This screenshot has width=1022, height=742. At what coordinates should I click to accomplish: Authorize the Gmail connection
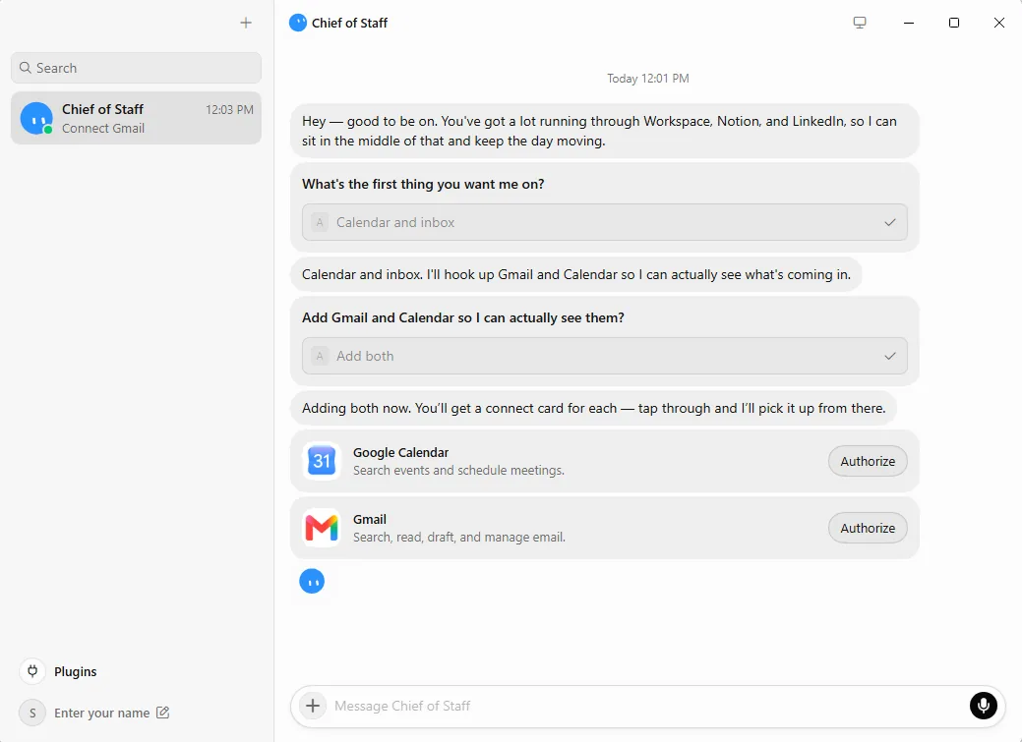click(868, 528)
